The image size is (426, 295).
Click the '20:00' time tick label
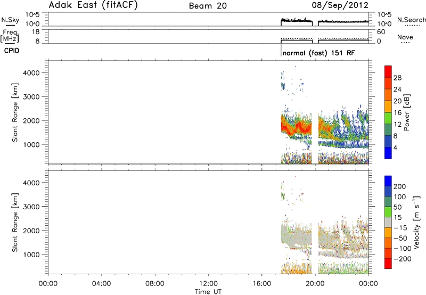pyautogui.click(x=315, y=284)
